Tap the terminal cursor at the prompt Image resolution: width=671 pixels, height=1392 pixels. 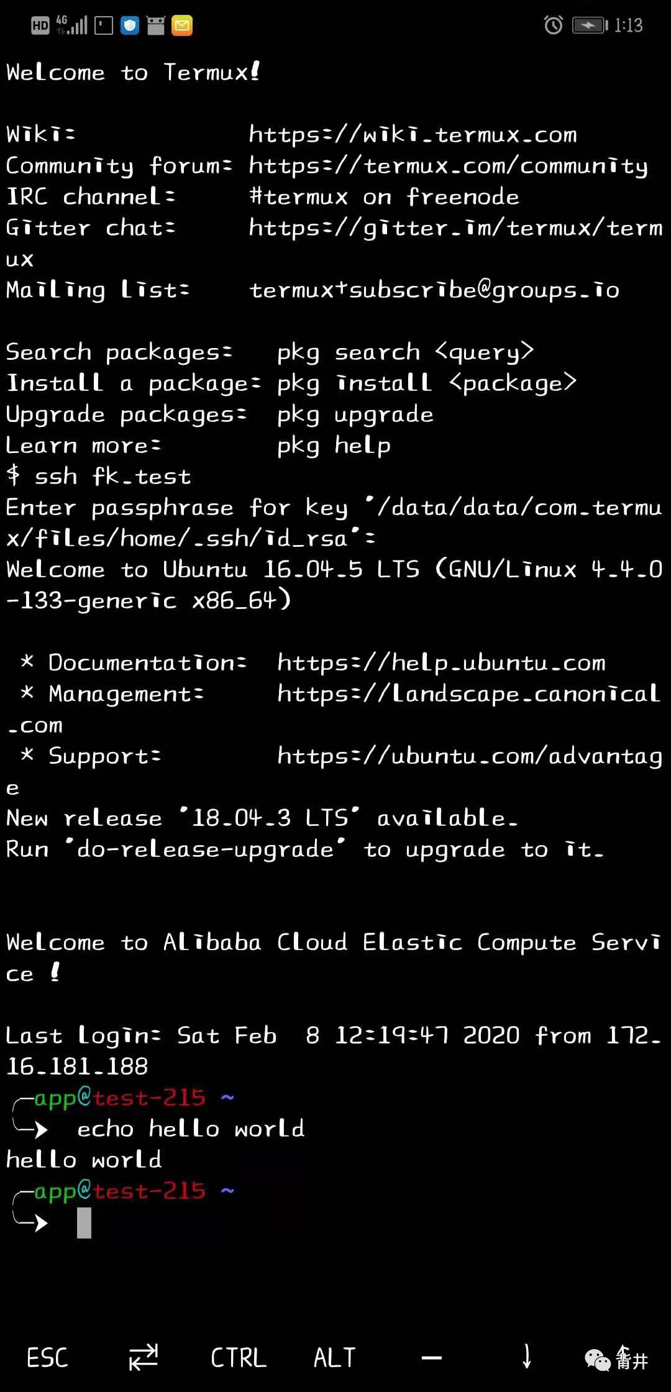pyautogui.click(x=84, y=1222)
